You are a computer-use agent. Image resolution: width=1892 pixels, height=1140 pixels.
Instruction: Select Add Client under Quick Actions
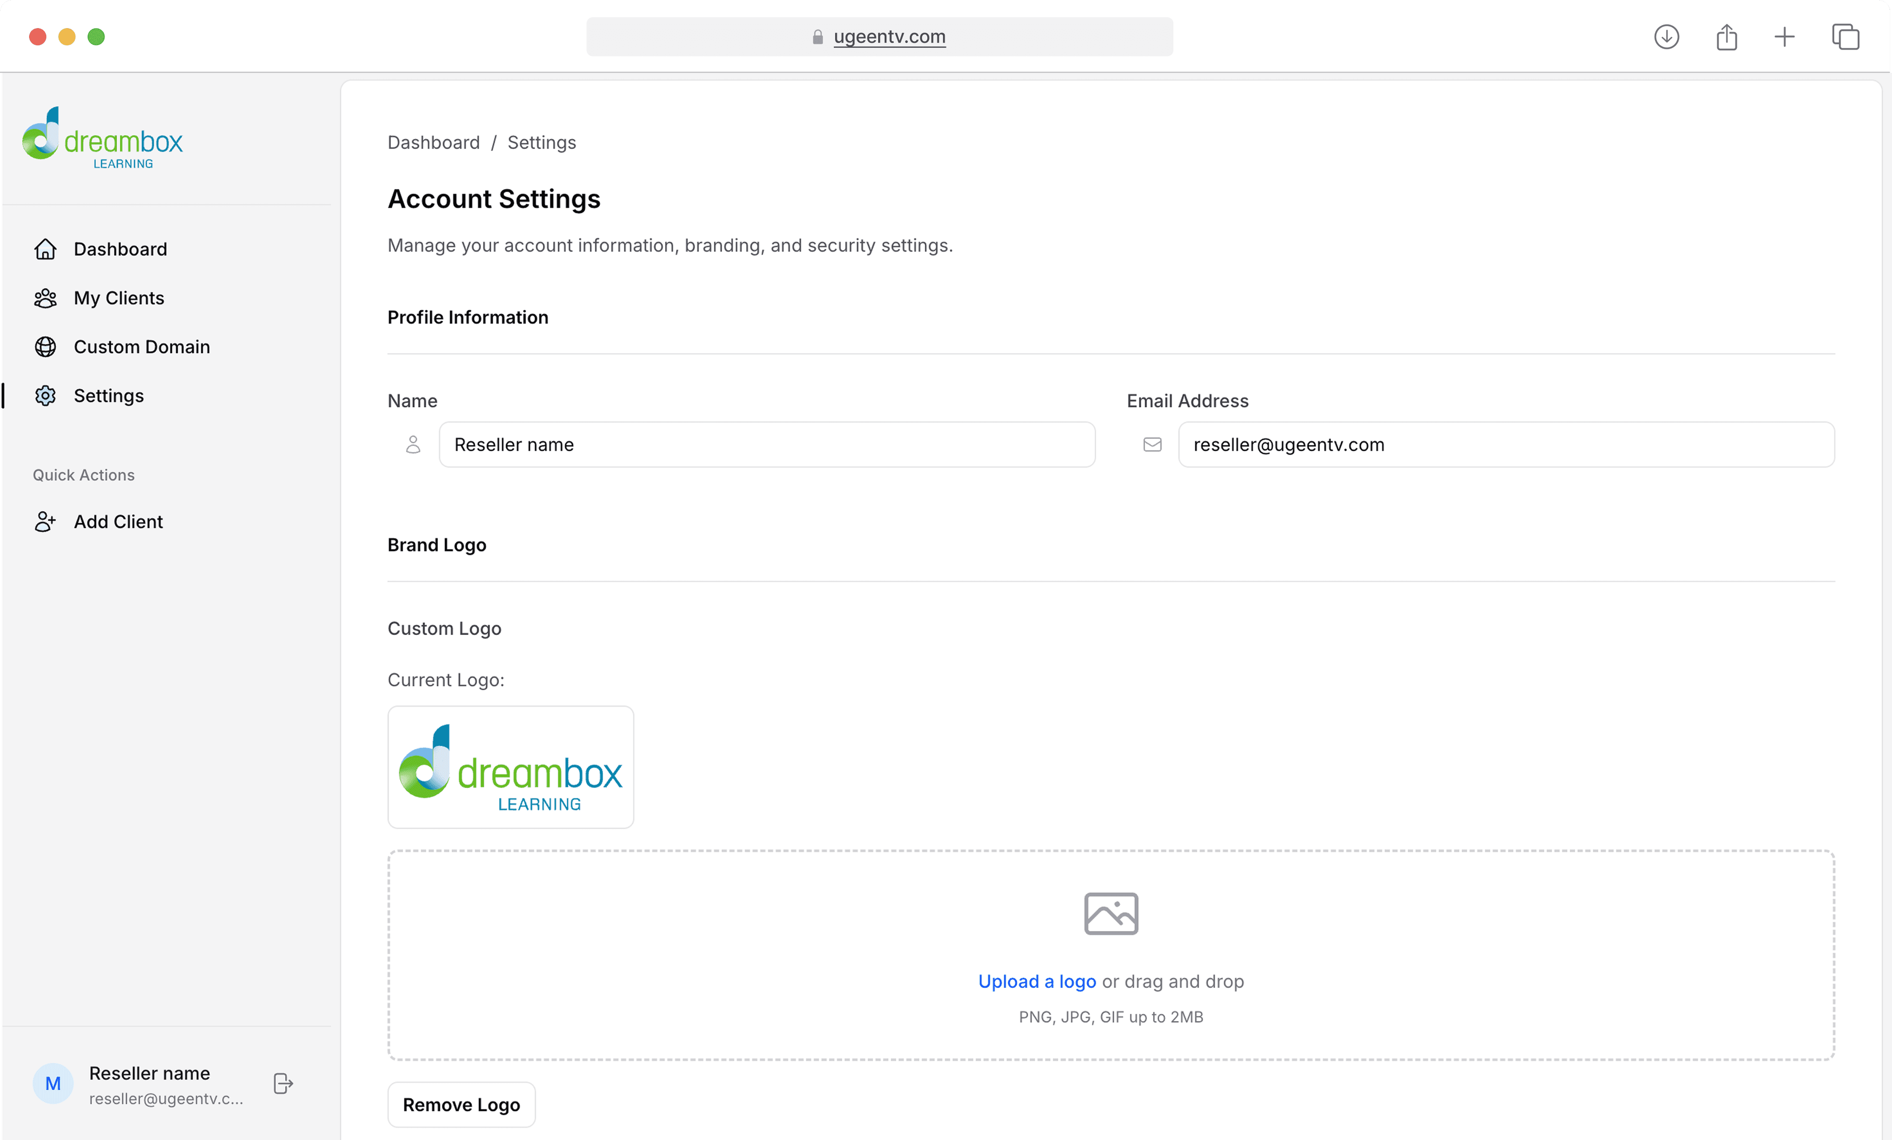coord(118,522)
